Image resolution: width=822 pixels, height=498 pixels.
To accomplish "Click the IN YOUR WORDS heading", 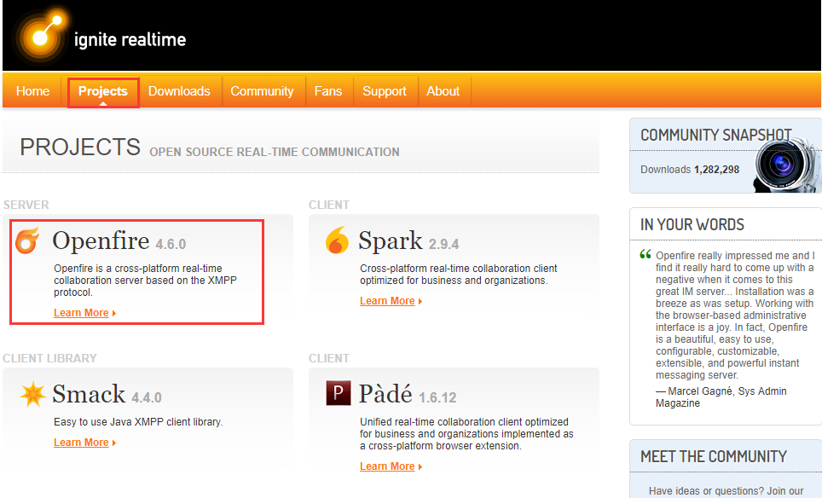I will (692, 224).
